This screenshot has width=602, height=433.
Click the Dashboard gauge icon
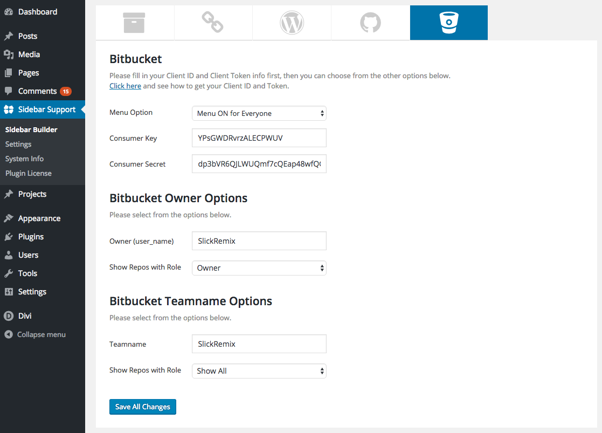tap(9, 12)
